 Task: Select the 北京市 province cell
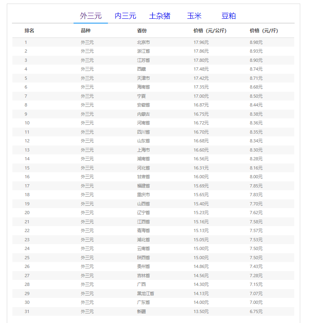coord(144,42)
